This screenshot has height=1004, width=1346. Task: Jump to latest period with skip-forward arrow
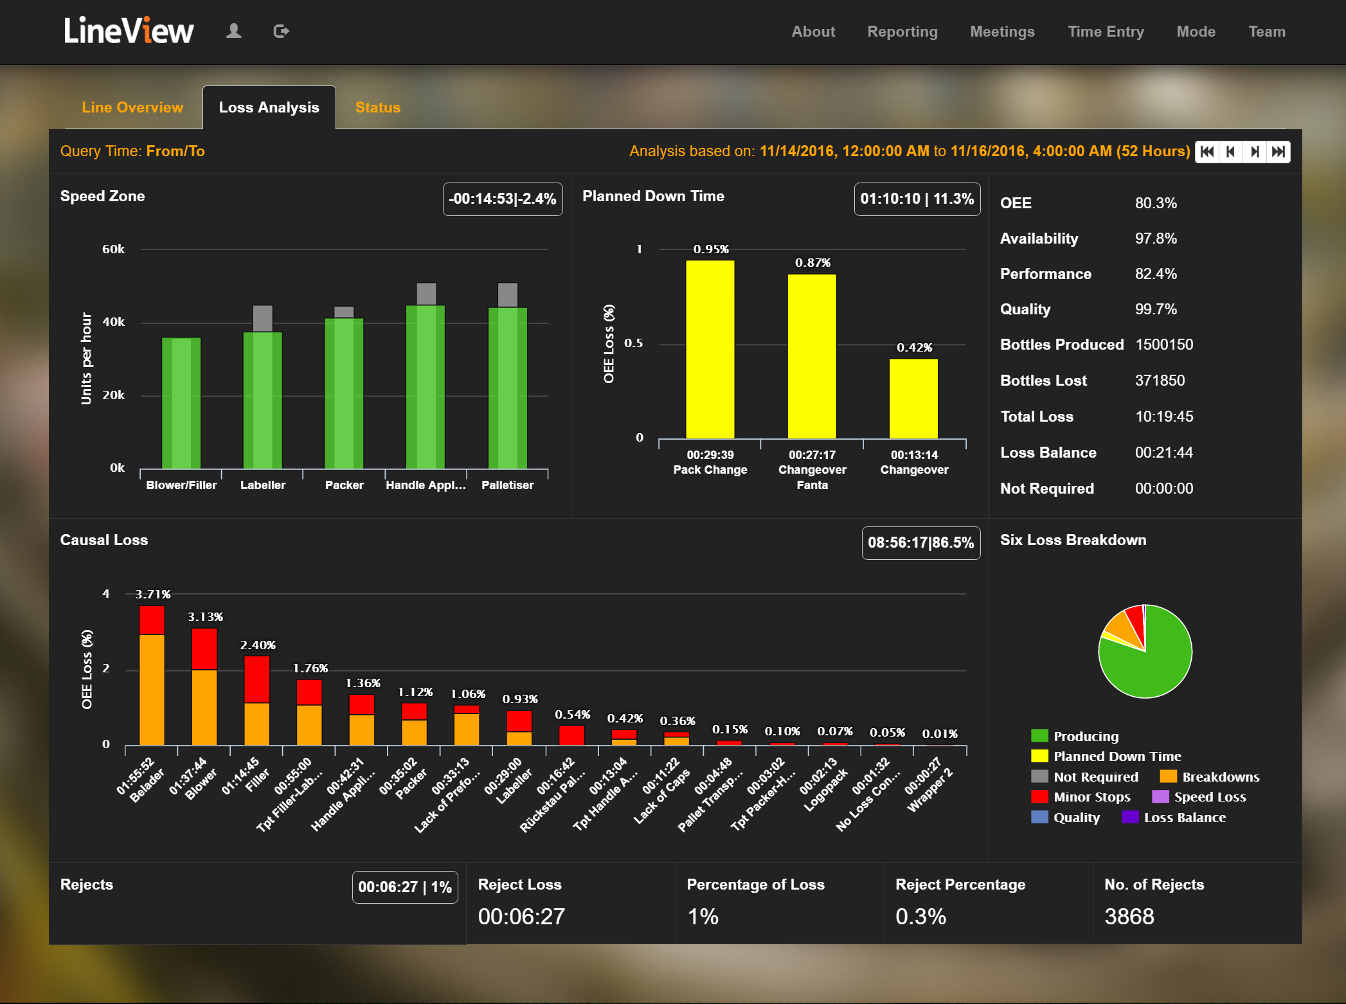pos(1278,152)
